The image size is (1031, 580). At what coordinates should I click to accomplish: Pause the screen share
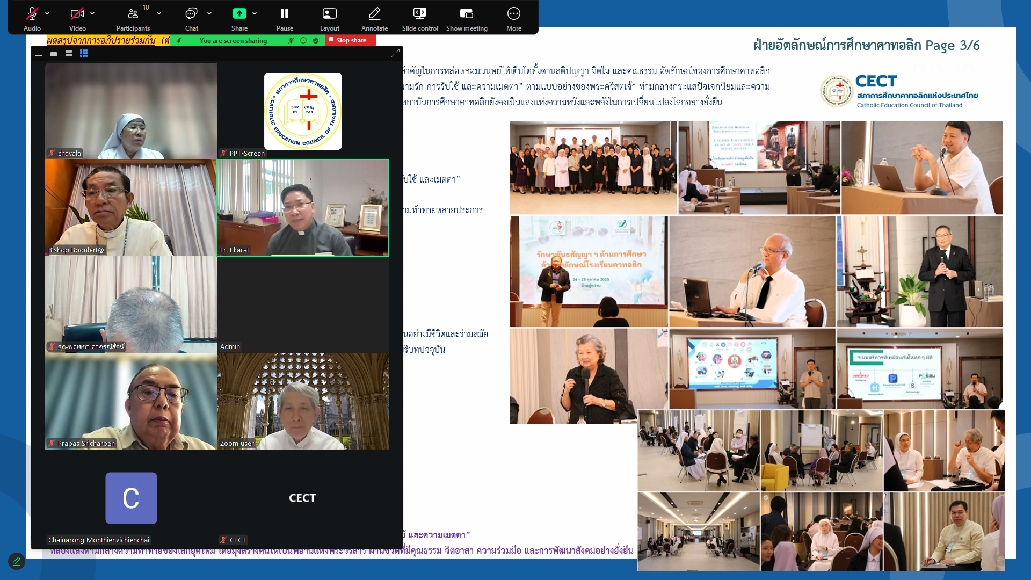point(285,14)
